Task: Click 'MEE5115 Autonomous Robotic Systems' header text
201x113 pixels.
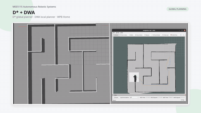Action: (x=34, y=7)
